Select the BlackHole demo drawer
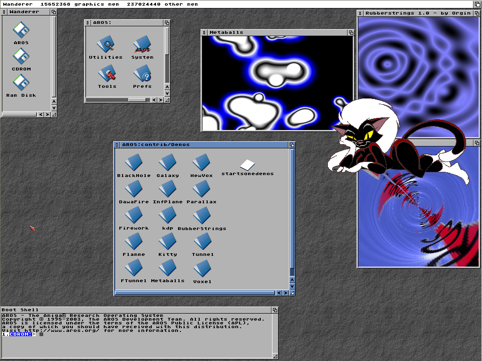The image size is (482, 361). 134,166
